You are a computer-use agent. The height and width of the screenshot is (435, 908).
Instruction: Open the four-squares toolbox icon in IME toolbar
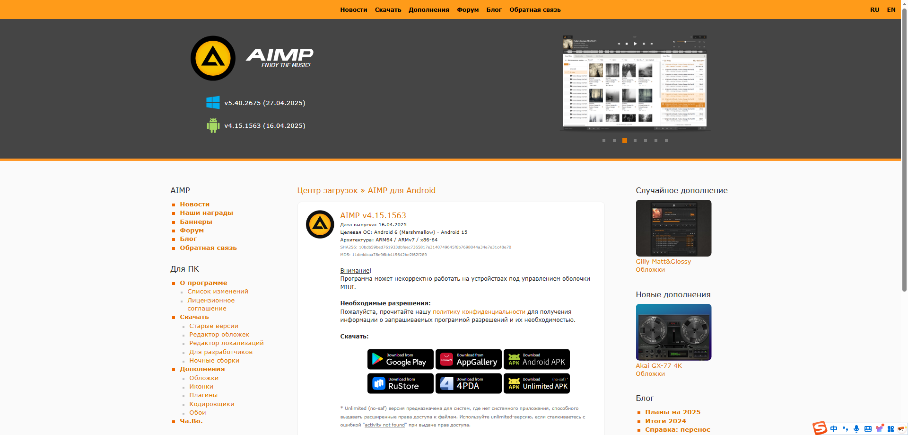[x=891, y=429]
